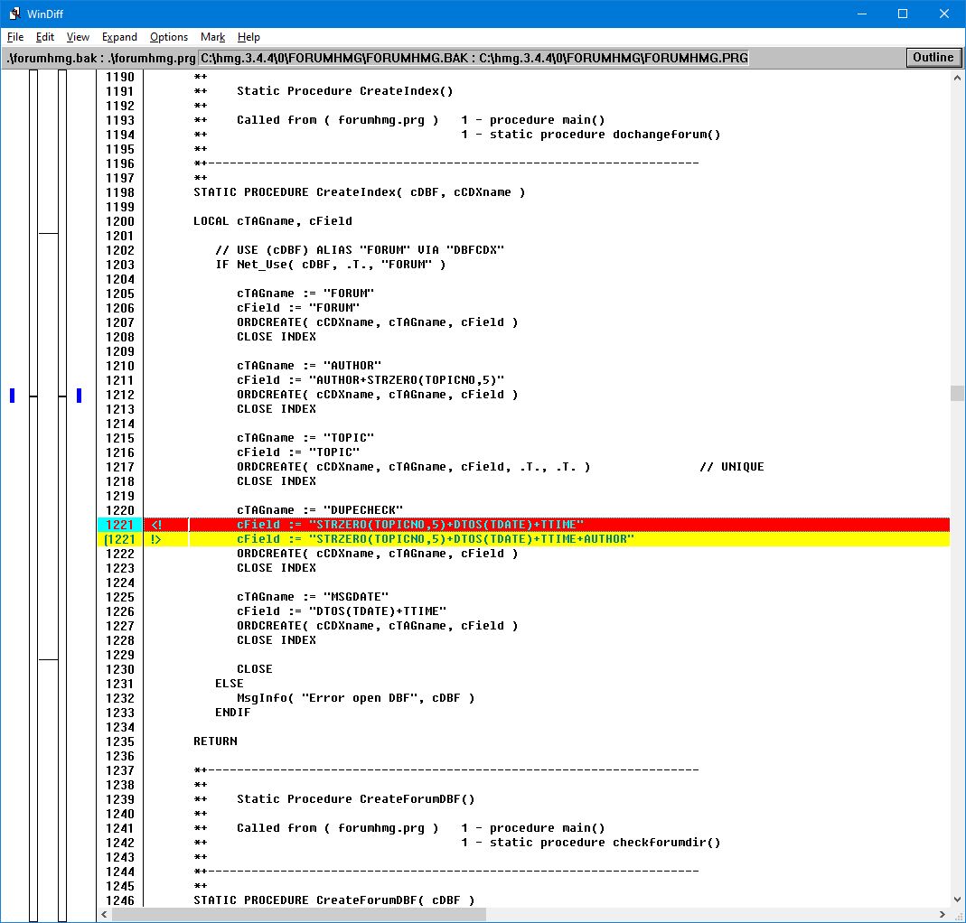The image size is (966, 923).
Task: Click the scroll up arrow of vertical scrollbar
Action: 957,79
